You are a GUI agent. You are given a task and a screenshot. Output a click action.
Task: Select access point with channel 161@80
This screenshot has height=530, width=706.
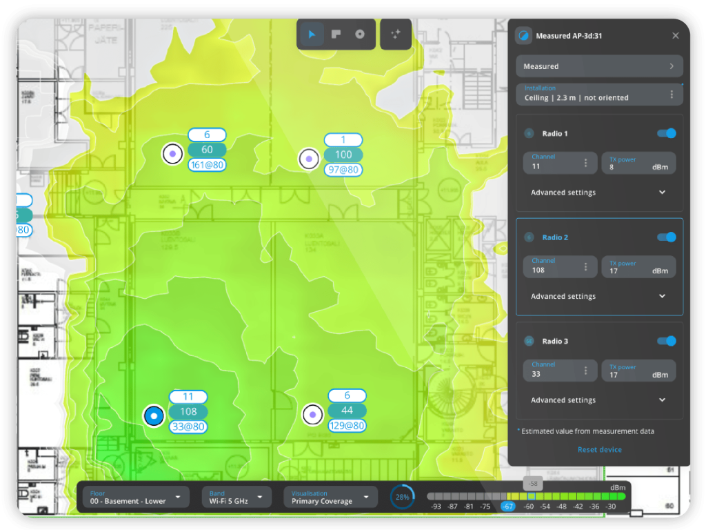(x=172, y=153)
